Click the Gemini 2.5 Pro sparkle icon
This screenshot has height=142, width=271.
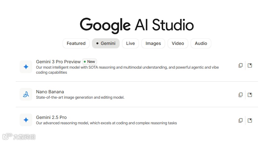pos(26,120)
